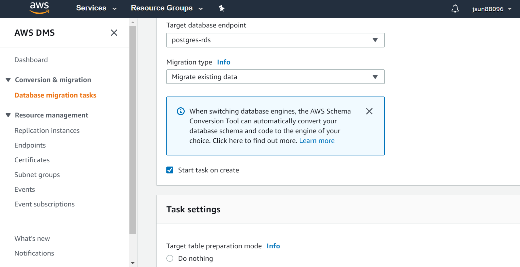Viewport: 520px width, 267px height.
Task: Click the sidebar scroll down arrow
Action: (x=133, y=263)
